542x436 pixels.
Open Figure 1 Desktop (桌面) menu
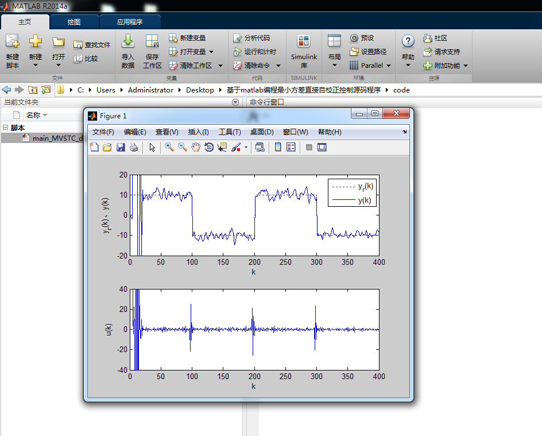pyautogui.click(x=262, y=132)
